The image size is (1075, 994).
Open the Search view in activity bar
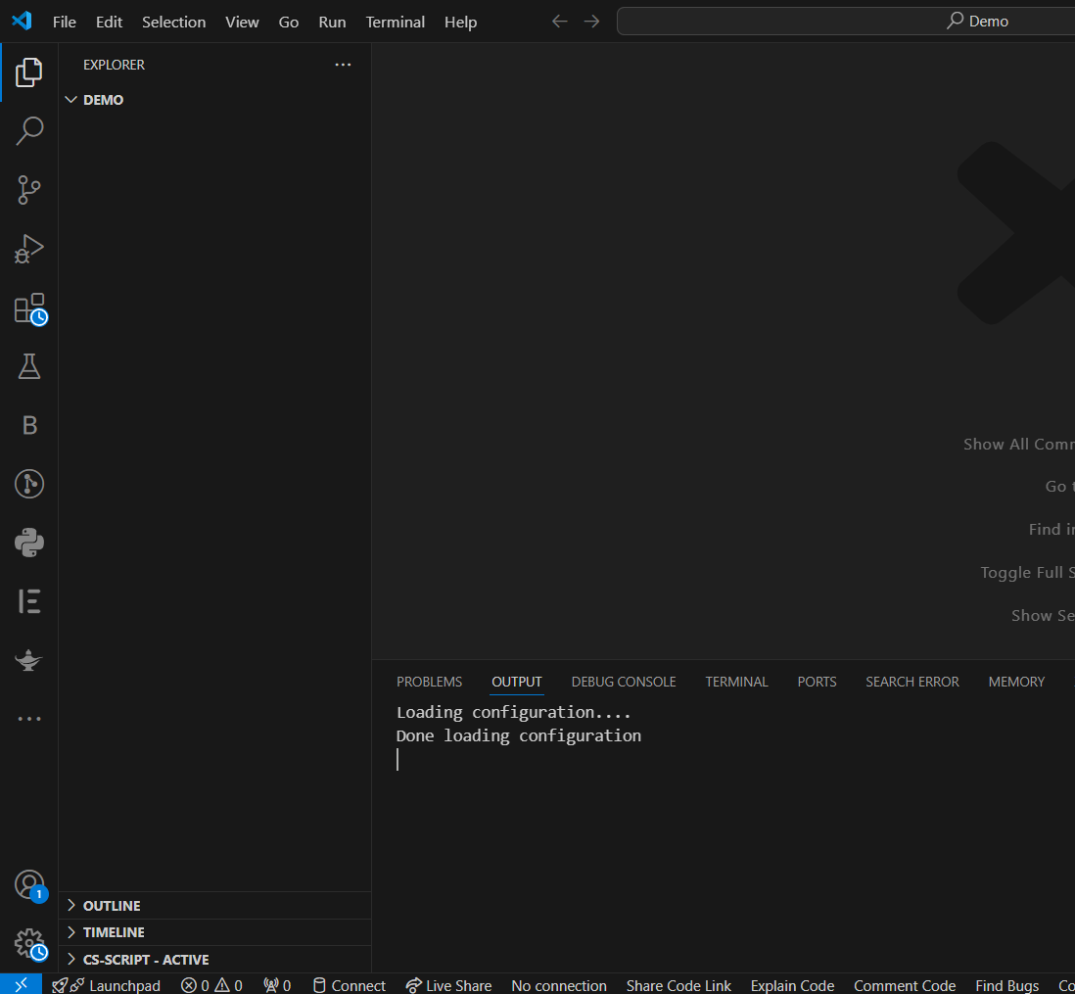[28, 130]
